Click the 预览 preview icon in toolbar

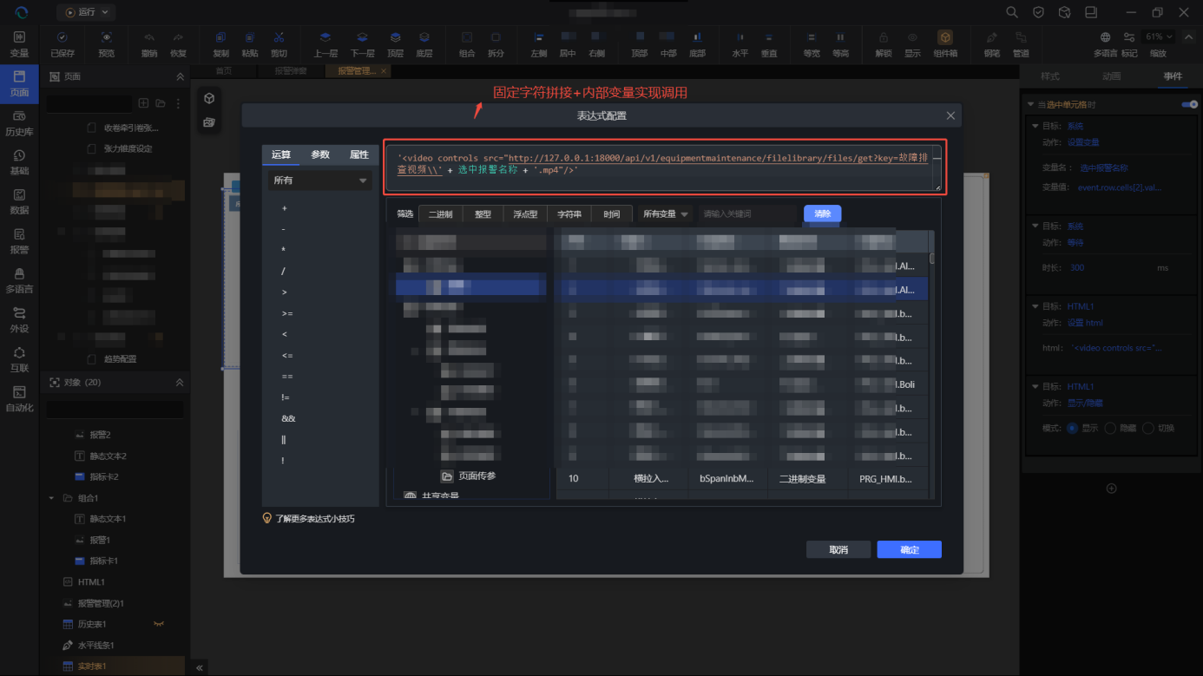tap(106, 38)
